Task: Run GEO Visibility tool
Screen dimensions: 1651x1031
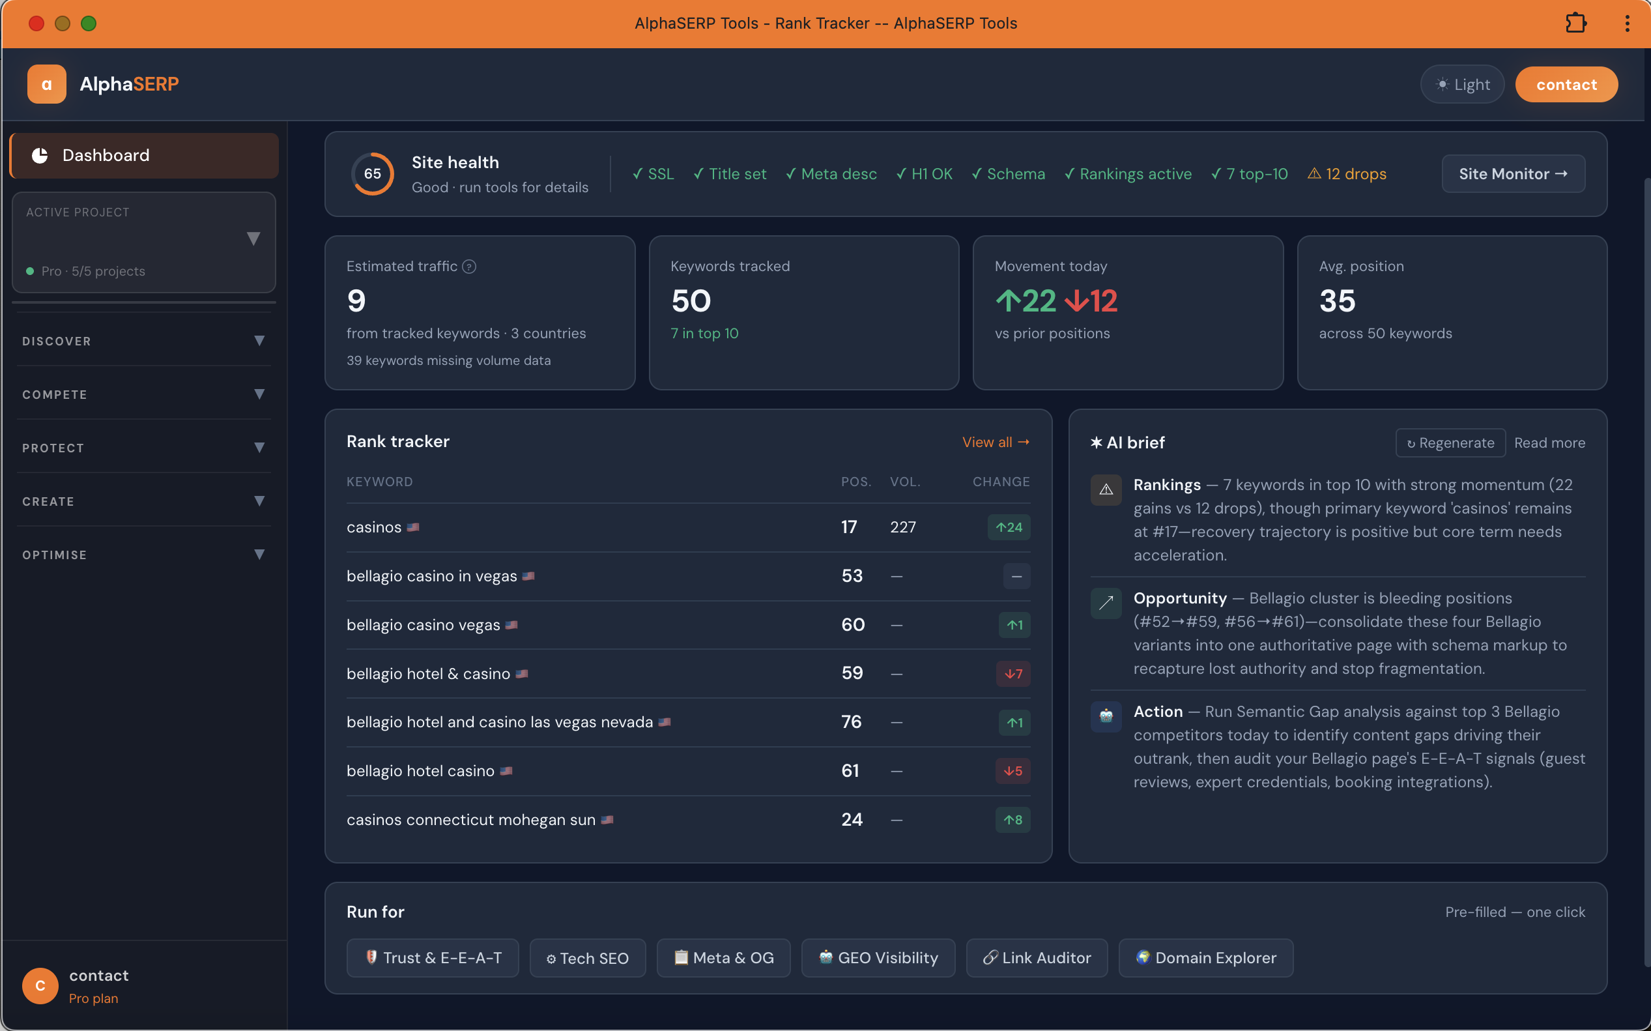Action: [878, 958]
